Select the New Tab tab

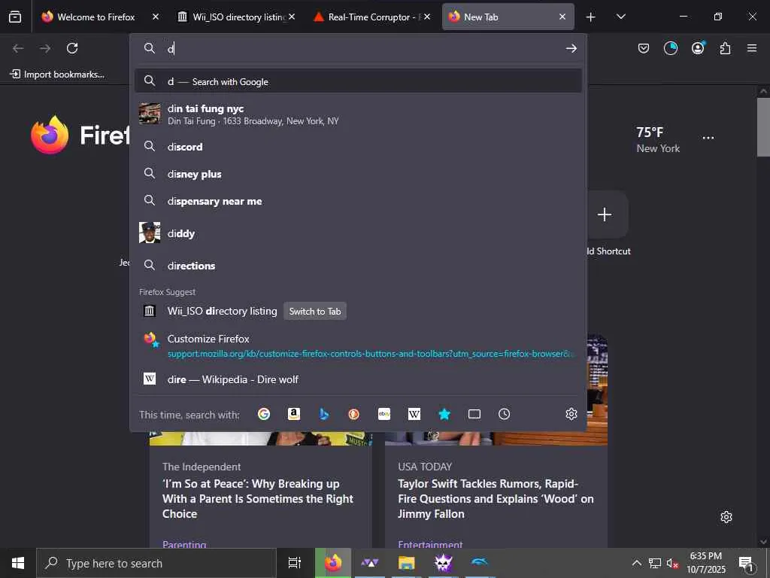pyautogui.click(x=508, y=17)
